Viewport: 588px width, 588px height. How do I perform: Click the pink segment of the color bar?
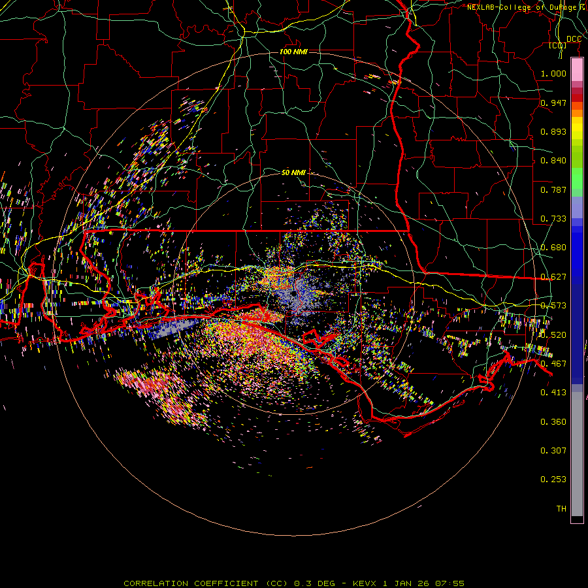(577, 70)
